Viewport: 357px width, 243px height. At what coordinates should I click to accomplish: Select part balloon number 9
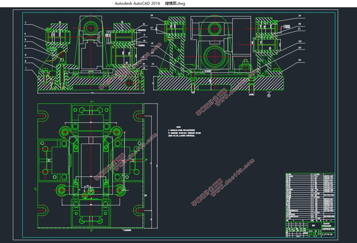144,35
